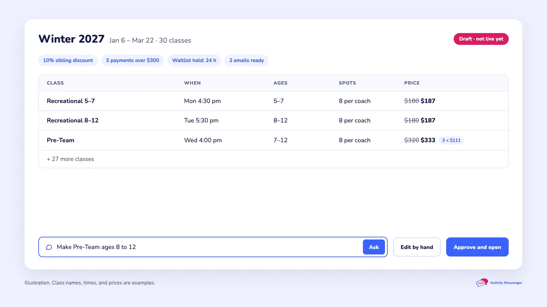The image size is (547, 307).
Task: Click the PRICE column header
Action: click(x=412, y=83)
